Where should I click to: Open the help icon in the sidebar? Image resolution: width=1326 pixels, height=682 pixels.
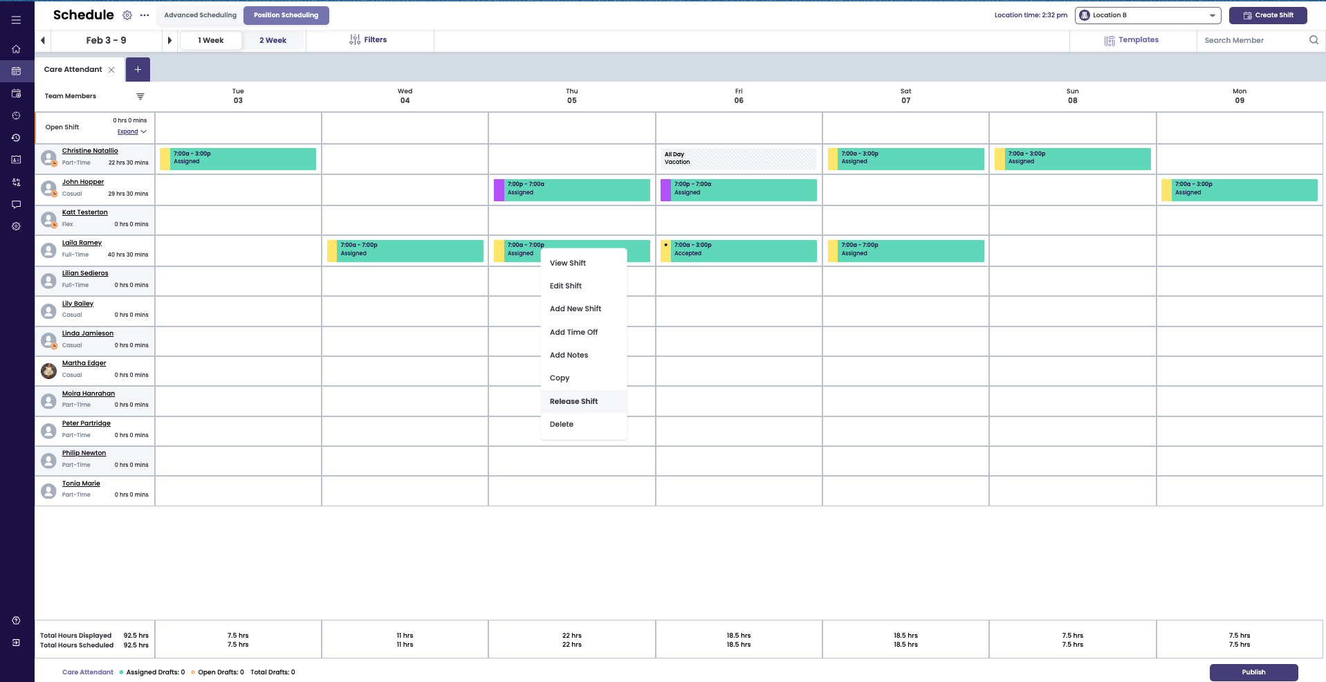[16, 620]
